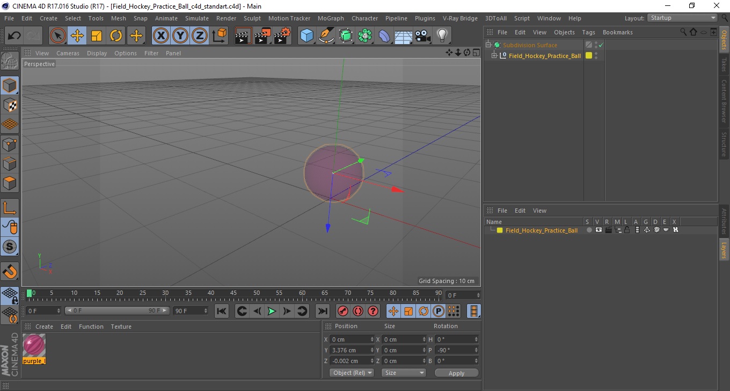Click Position X field stepper arrows
Image resolution: width=730 pixels, height=391 pixels.
(x=372, y=339)
